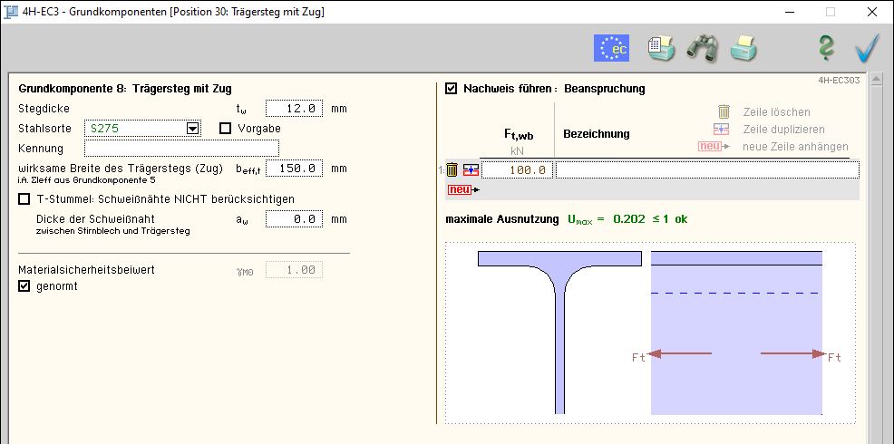894x444 pixels.
Task: Click the Stegdicke tw input field
Action: coord(294,109)
